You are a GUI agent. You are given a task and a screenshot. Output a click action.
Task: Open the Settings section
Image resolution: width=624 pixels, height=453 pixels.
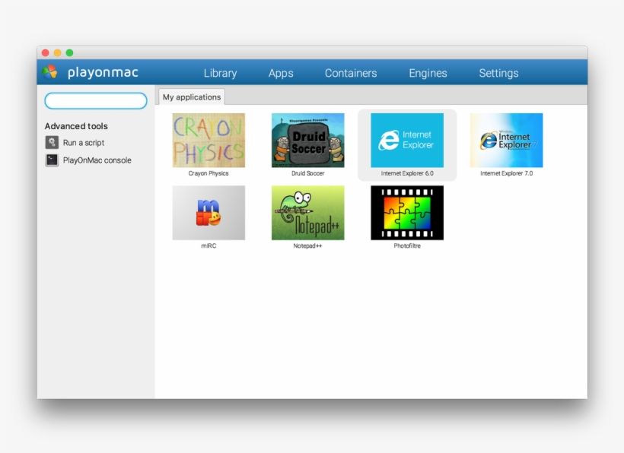coord(498,73)
